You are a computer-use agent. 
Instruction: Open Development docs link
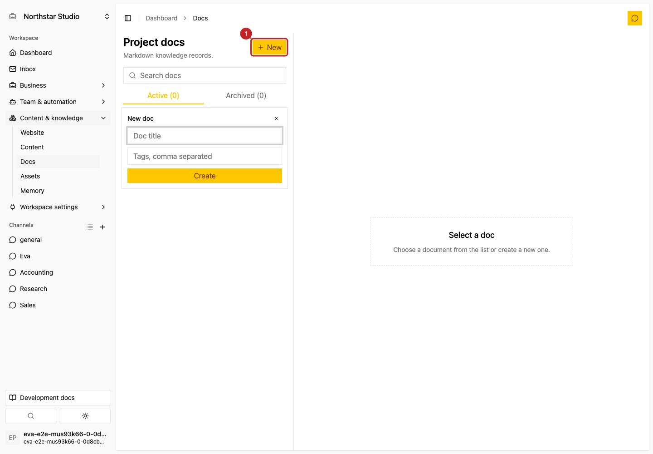click(x=58, y=398)
